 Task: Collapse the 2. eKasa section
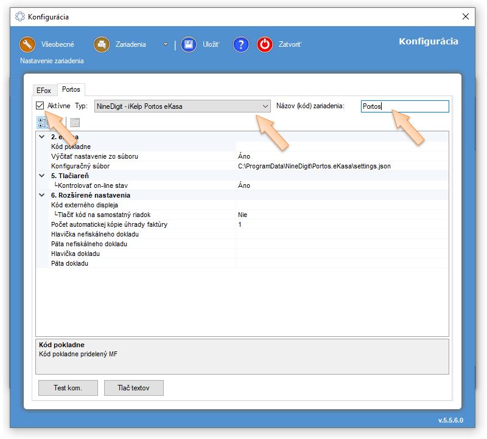[x=41, y=137]
